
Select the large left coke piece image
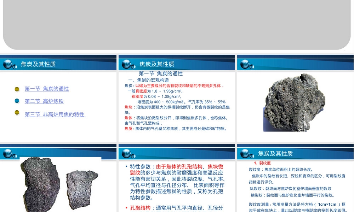tap(41, 185)
